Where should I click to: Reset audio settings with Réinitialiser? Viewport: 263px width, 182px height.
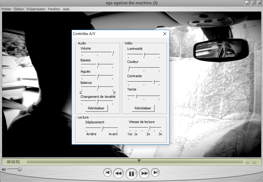(x=96, y=108)
